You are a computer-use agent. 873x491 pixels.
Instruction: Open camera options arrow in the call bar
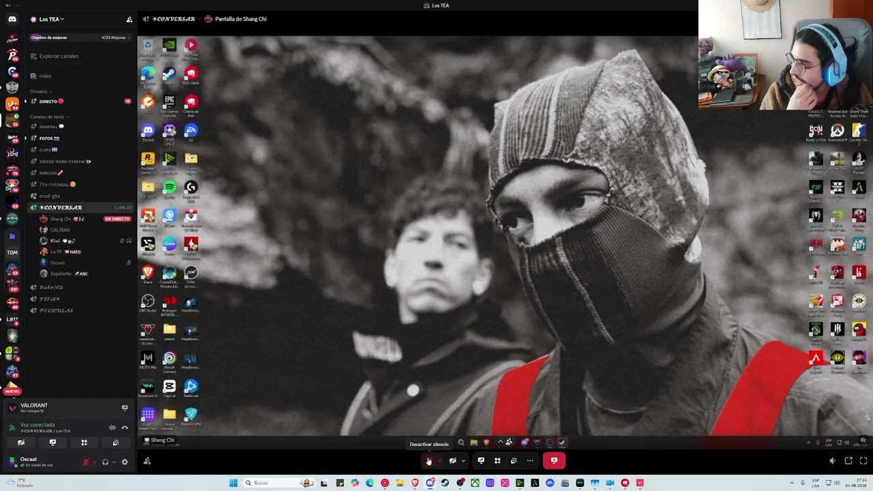click(x=463, y=460)
